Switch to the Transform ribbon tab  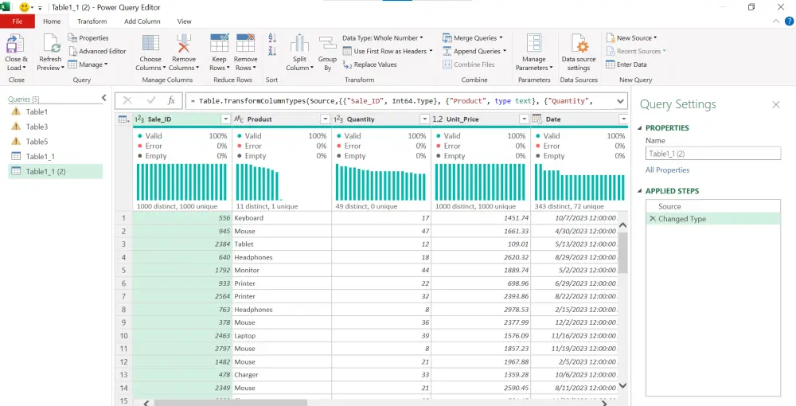pyautogui.click(x=92, y=21)
